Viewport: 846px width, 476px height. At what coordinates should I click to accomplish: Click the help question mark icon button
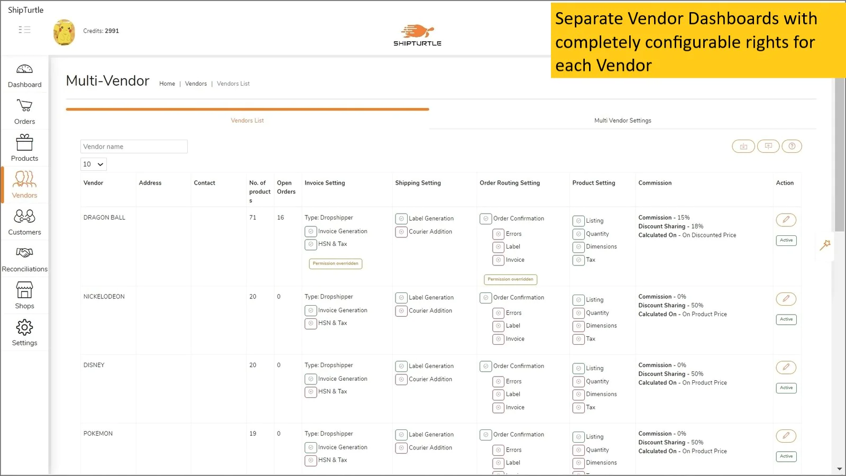(x=792, y=147)
